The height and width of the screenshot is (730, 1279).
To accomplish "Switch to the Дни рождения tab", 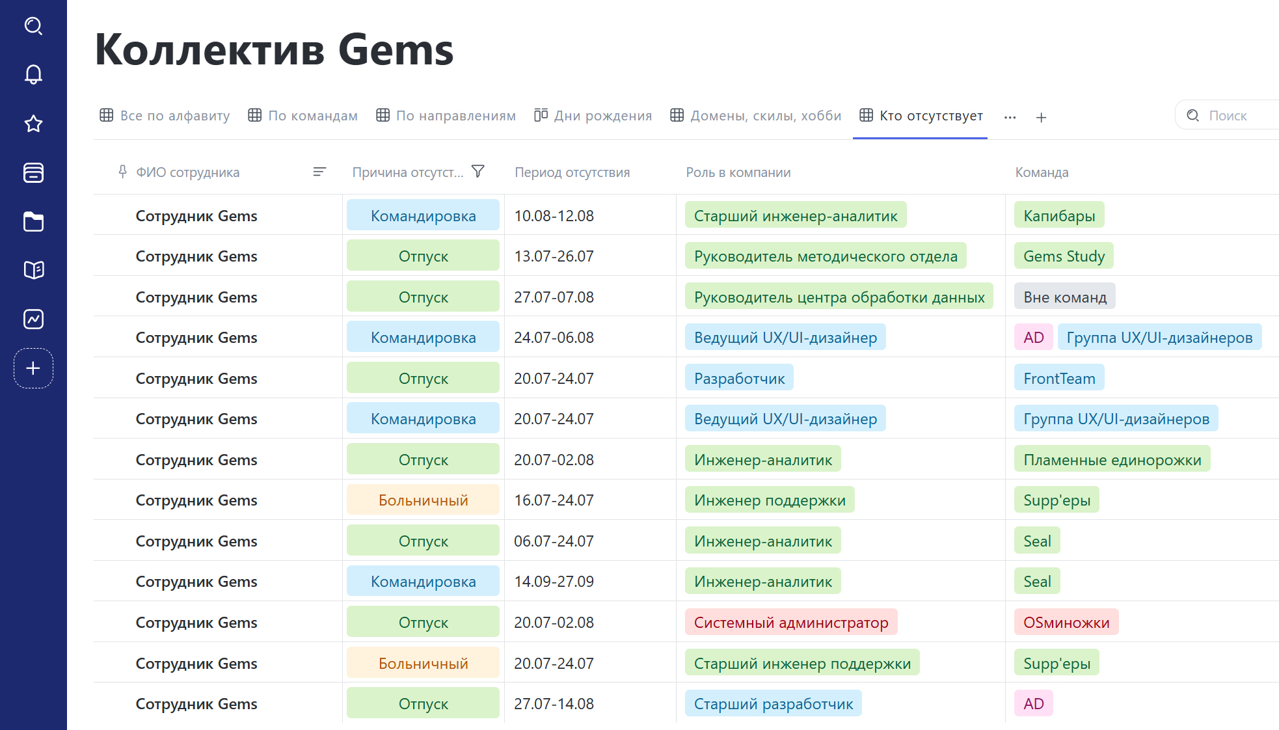I will coord(593,116).
